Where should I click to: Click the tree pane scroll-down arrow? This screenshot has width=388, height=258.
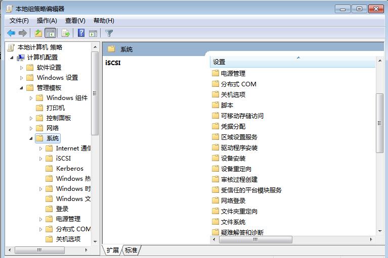(95, 241)
